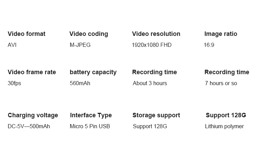Click the About 3 hours text
This screenshot has width=257, height=160.
[150, 83]
